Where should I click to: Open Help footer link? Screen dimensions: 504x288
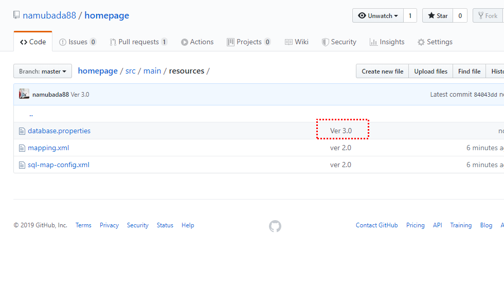[x=188, y=225]
